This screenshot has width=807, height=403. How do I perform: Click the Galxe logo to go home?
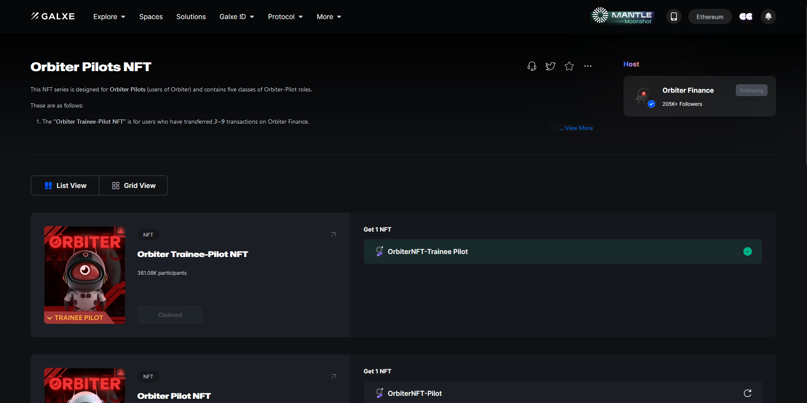coord(53,17)
